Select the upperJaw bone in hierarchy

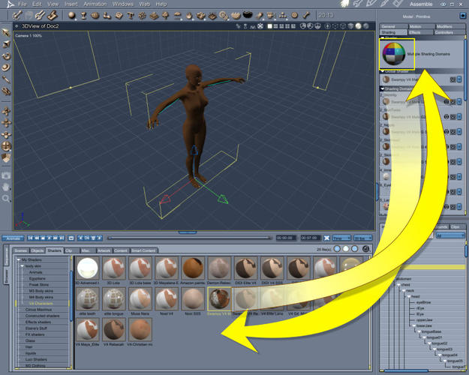pos(425,319)
